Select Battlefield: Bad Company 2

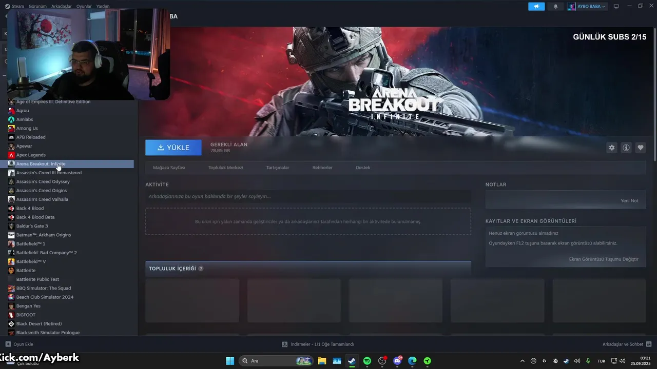tap(46, 253)
